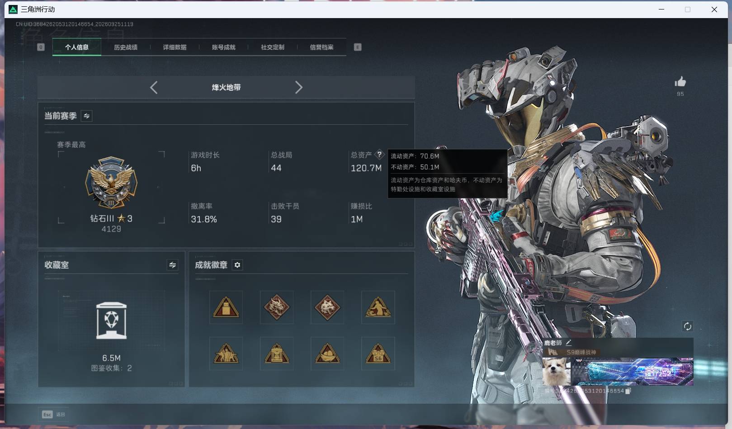Click the Esc 返回 button
Screen dimensions: 732x429
coord(54,414)
